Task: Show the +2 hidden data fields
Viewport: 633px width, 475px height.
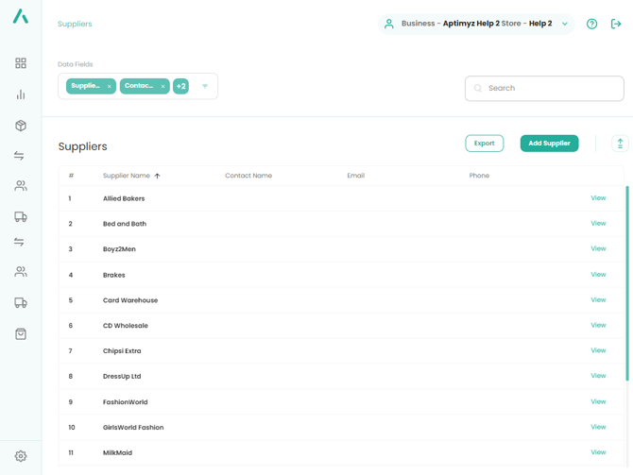Action: pyautogui.click(x=180, y=86)
